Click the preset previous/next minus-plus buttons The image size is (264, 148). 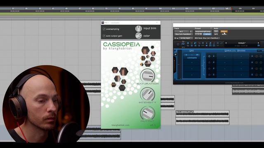pyautogui.click(x=198, y=34)
